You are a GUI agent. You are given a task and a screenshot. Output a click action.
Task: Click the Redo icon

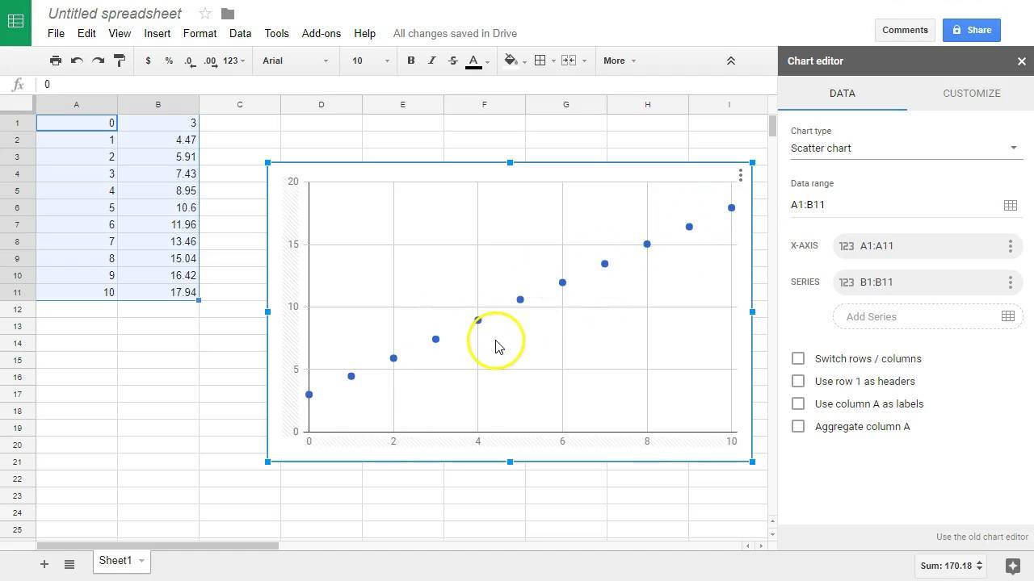(98, 61)
